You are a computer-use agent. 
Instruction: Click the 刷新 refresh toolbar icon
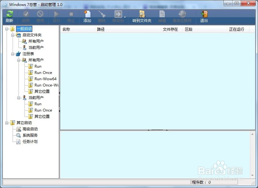tap(9, 14)
